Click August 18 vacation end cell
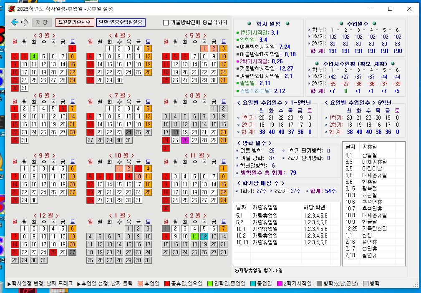Viewport: 421px width, 293px height. (175, 132)
